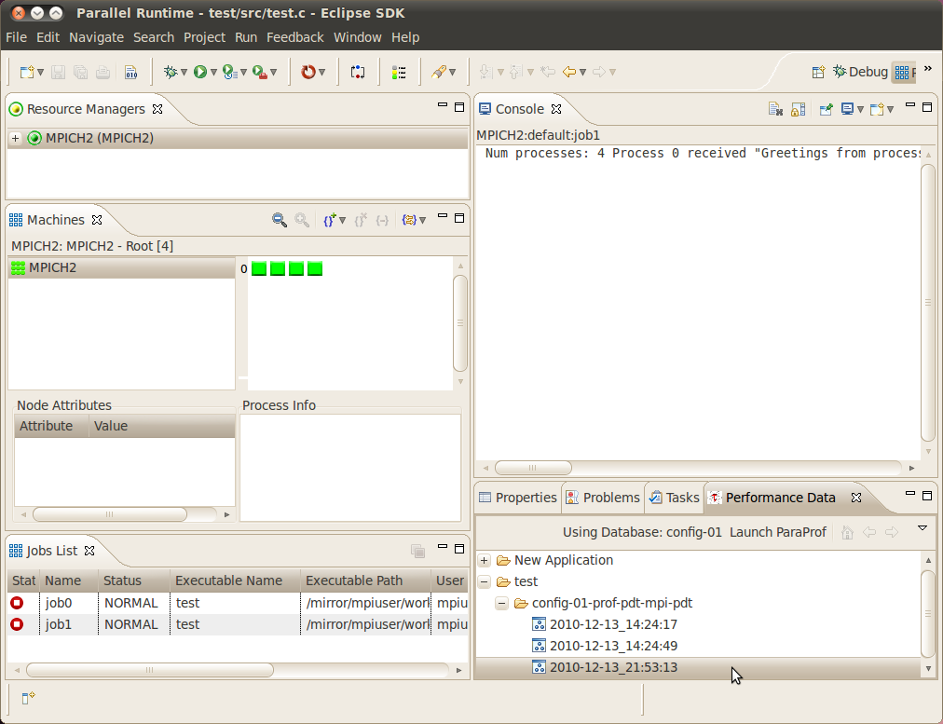The height and width of the screenshot is (724, 943).
Task: Open the New wizard dropdown arrow
Action: point(40,72)
